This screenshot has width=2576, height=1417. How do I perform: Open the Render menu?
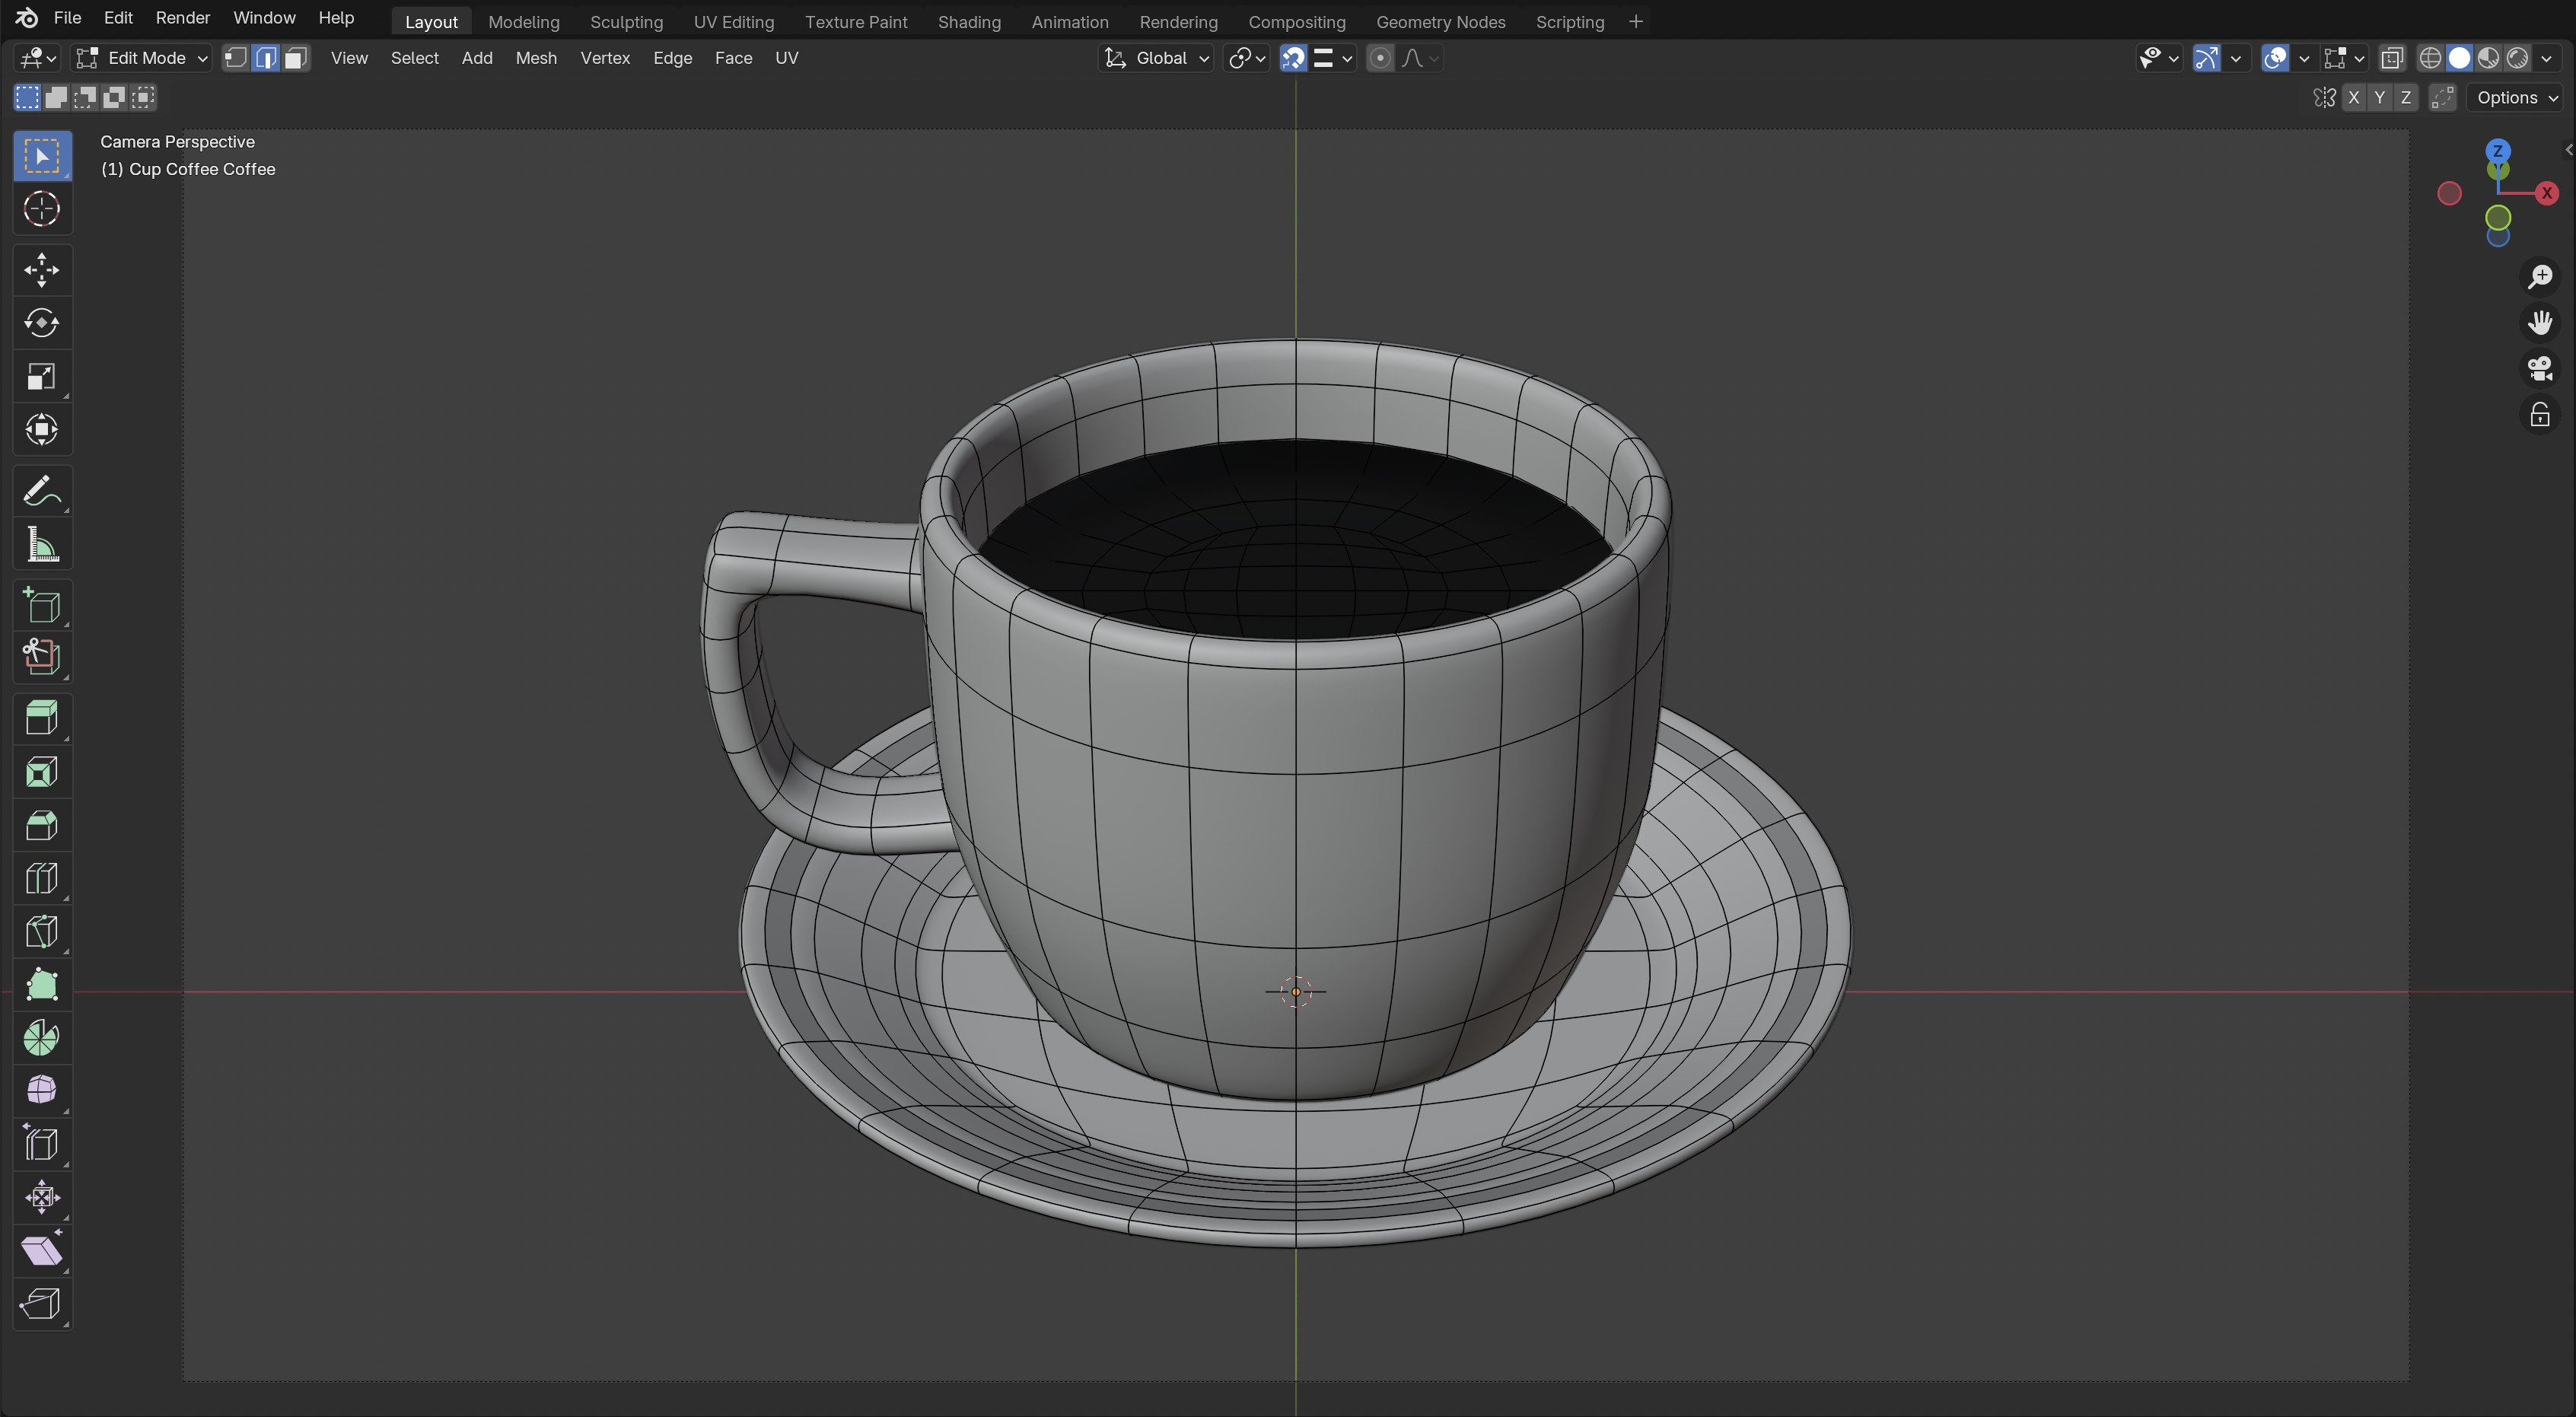[183, 18]
